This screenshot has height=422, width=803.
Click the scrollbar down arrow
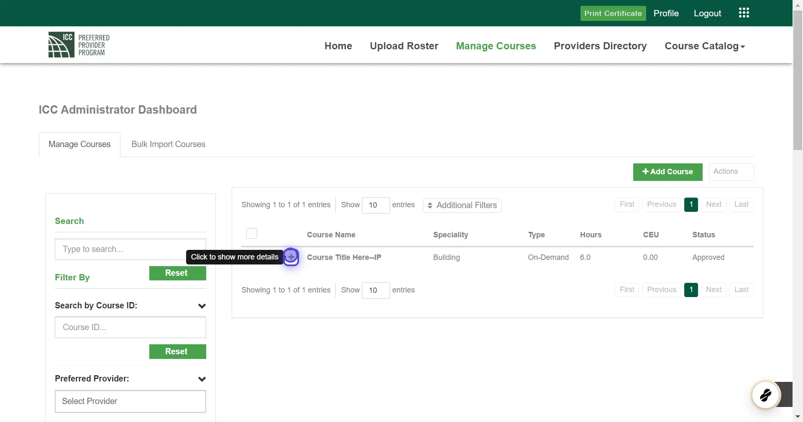point(798,417)
